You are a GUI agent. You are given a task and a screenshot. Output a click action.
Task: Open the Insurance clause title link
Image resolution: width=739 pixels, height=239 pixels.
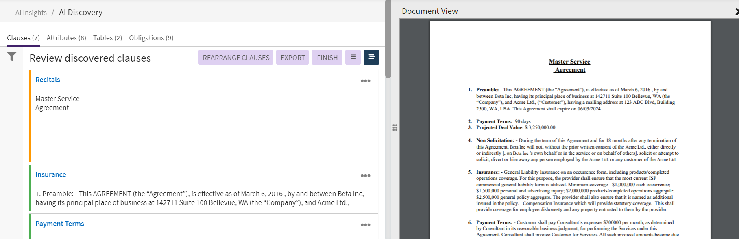pos(50,174)
